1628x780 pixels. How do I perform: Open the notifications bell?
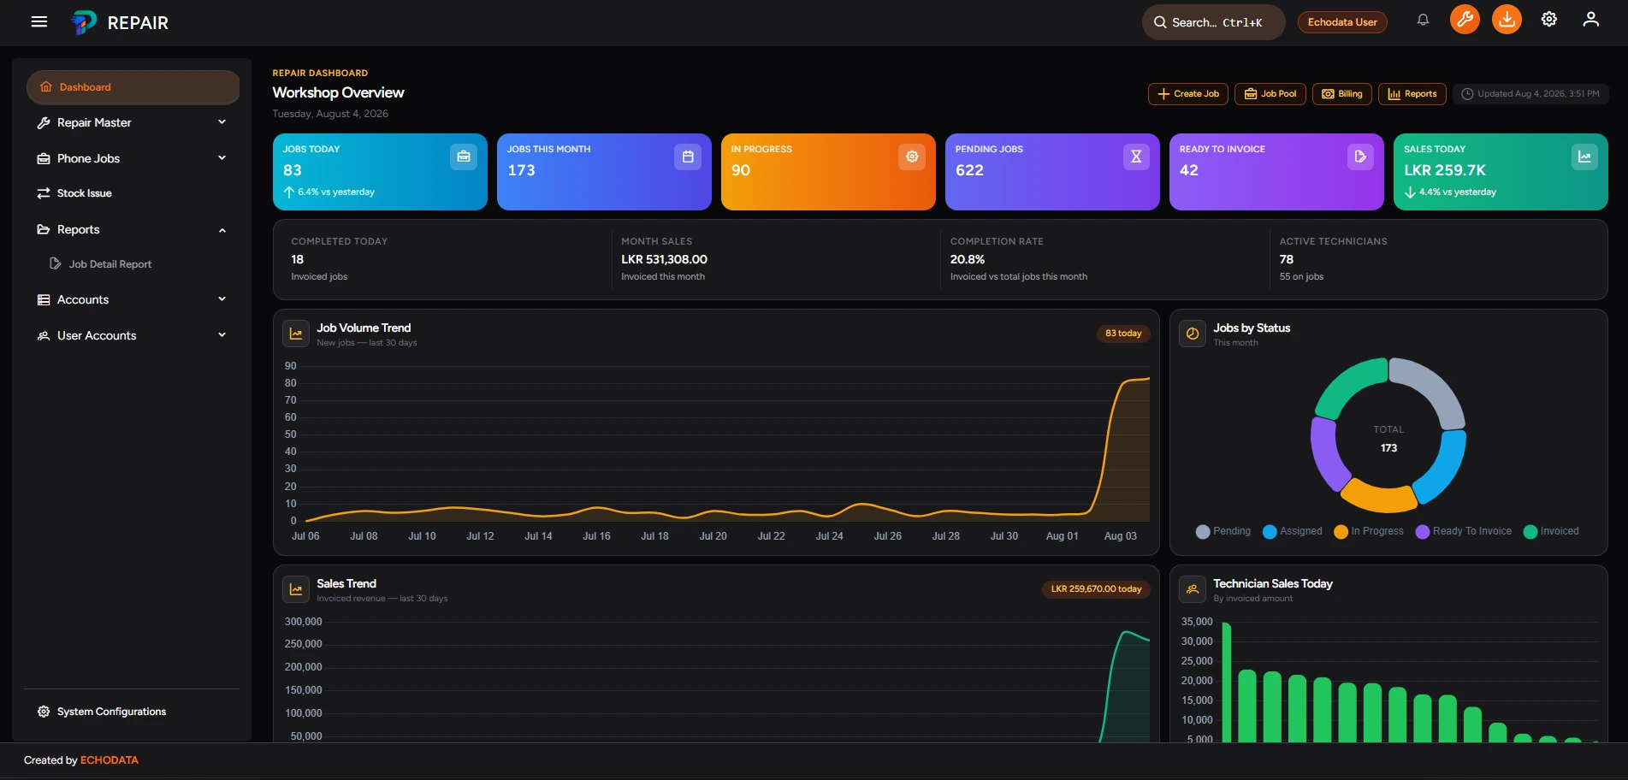coord(1423,20)
